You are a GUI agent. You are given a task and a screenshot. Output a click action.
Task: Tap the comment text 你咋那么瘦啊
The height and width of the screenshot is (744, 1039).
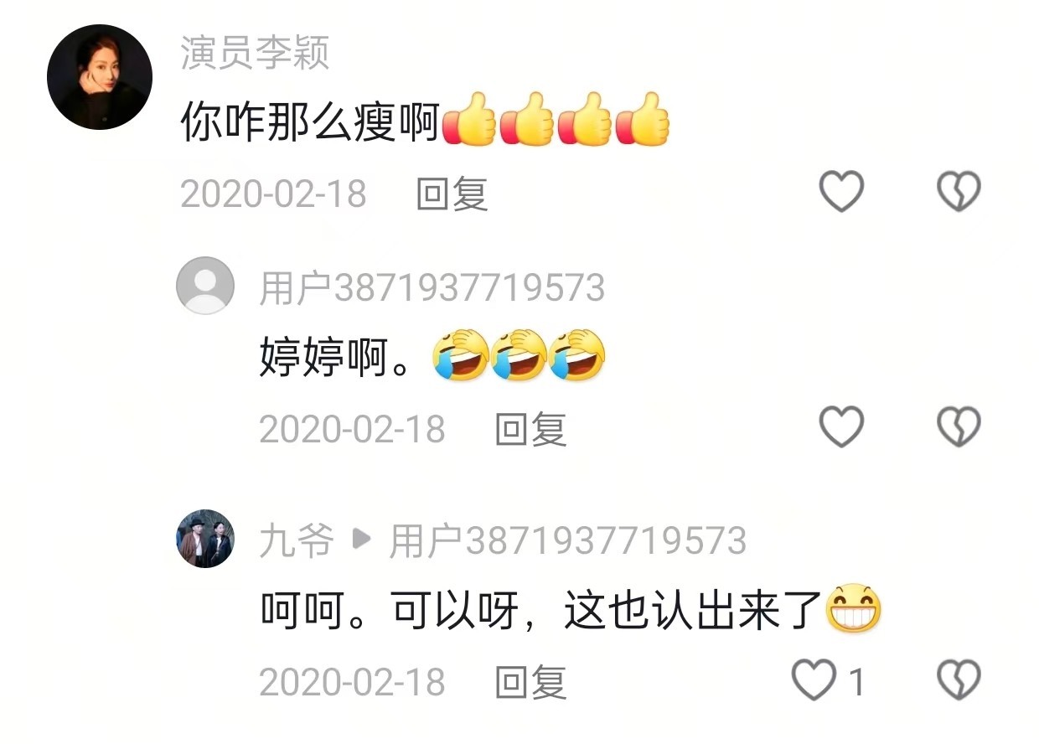pos(310,124)
